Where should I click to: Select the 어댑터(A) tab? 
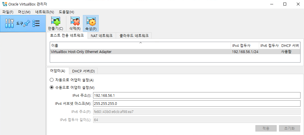(x=58, y=71)
